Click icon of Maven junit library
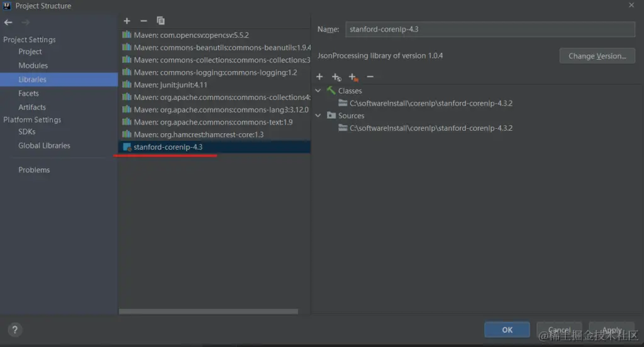 (127, 85)
